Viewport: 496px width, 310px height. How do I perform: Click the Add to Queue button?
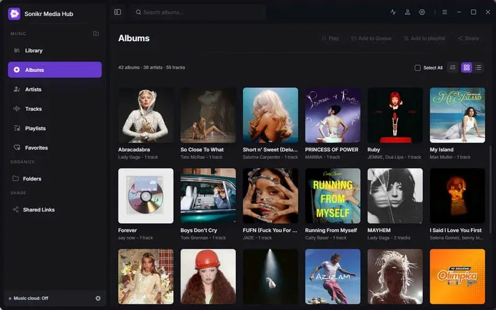(x=371, y=38)
